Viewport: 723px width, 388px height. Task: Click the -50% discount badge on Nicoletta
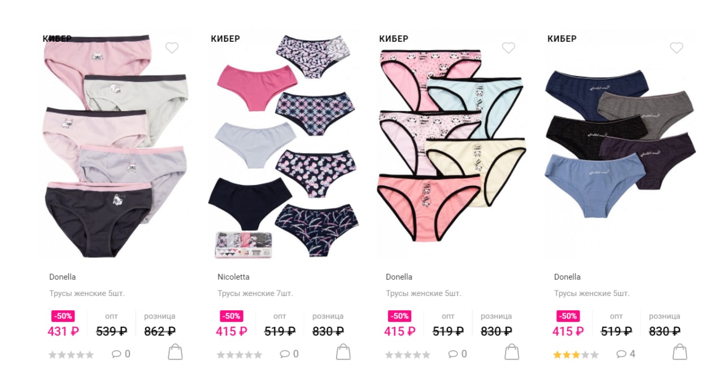(x=232, y=316)
